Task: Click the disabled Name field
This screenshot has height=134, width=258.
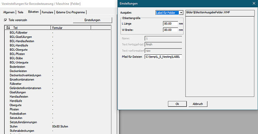Action: (x=163, y=38)
